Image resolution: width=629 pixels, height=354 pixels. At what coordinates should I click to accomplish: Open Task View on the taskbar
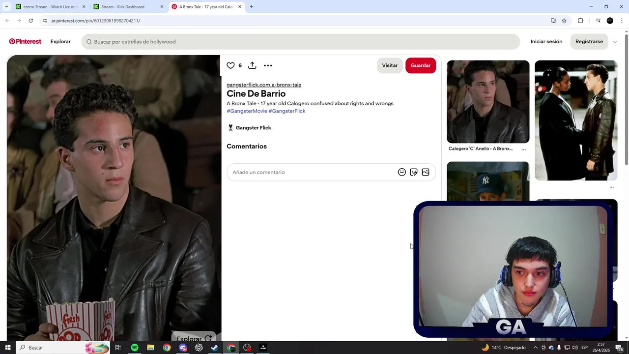coord(118,348)
